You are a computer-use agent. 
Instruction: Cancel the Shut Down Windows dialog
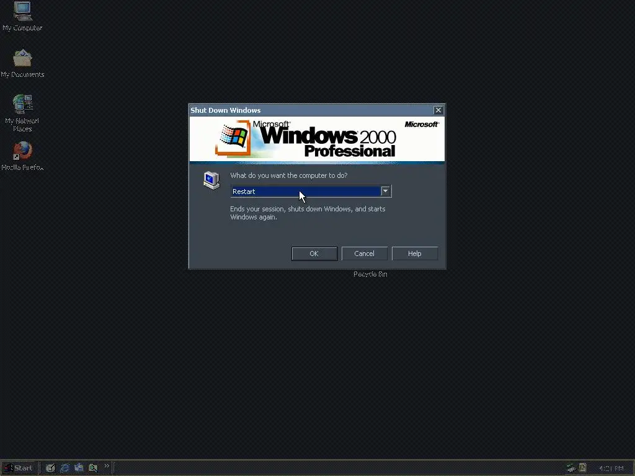point(364,253)
